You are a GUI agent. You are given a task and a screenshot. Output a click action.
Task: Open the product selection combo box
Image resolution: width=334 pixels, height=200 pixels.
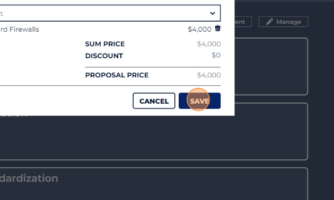click(110, 13)
